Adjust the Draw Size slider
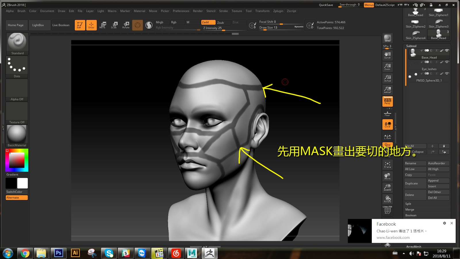The width and height of the screenshot is (460, 259). pyautogui.click(x=281, y=28)
